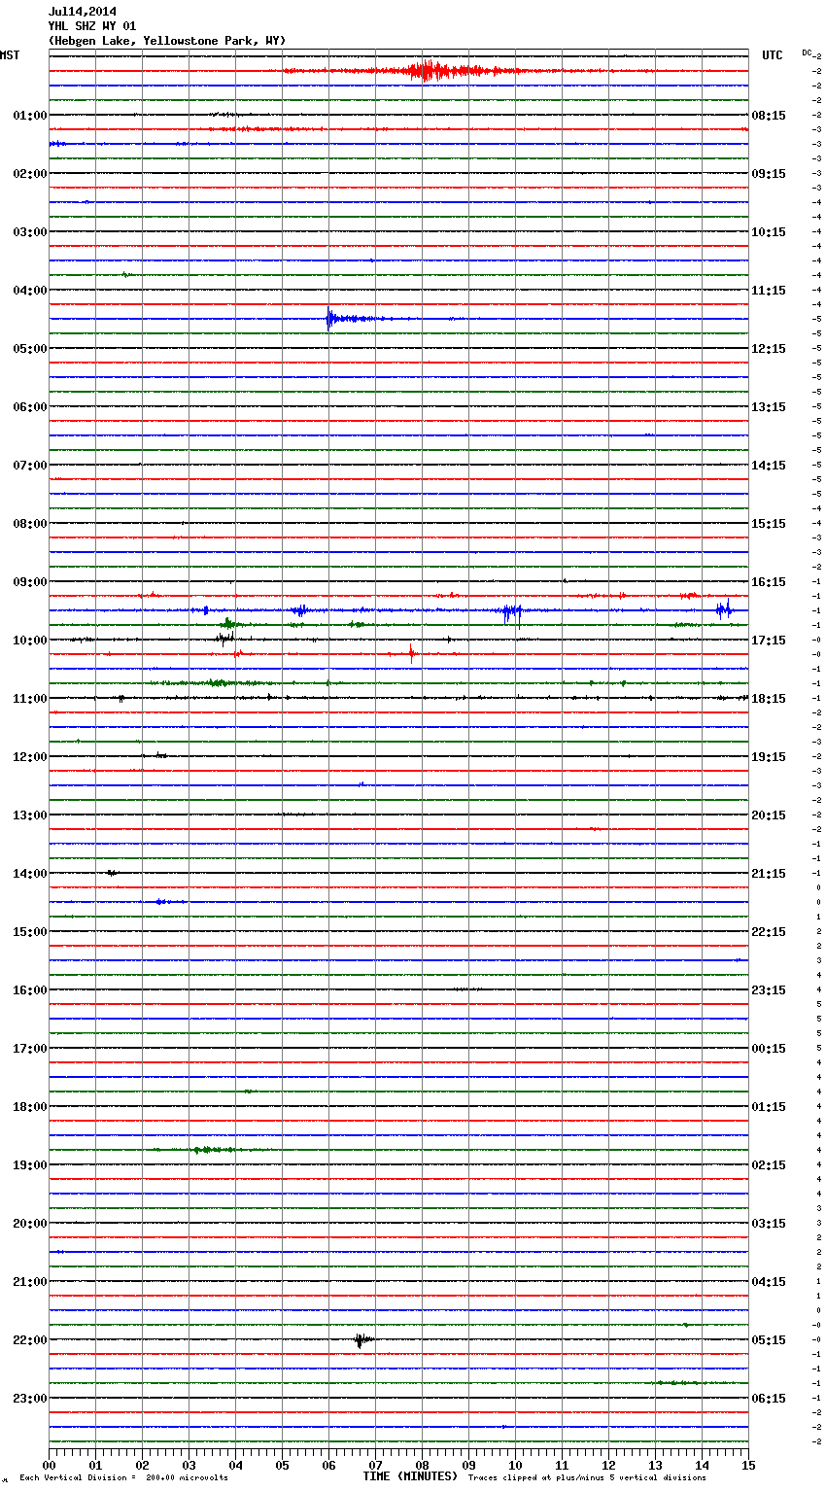Select the 16:00 MST time label
Viewport: 826px width, 1491px height.
(30, 990)
